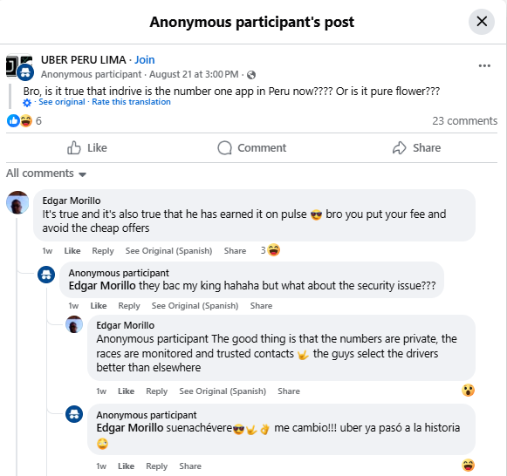Join the UBER PERU LIMA group
Screen dimensions: 507x476
(145, 60)
